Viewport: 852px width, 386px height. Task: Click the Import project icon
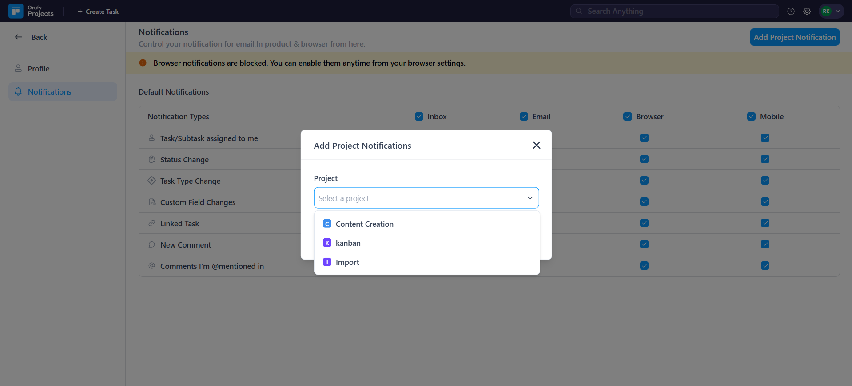point(327,262)
